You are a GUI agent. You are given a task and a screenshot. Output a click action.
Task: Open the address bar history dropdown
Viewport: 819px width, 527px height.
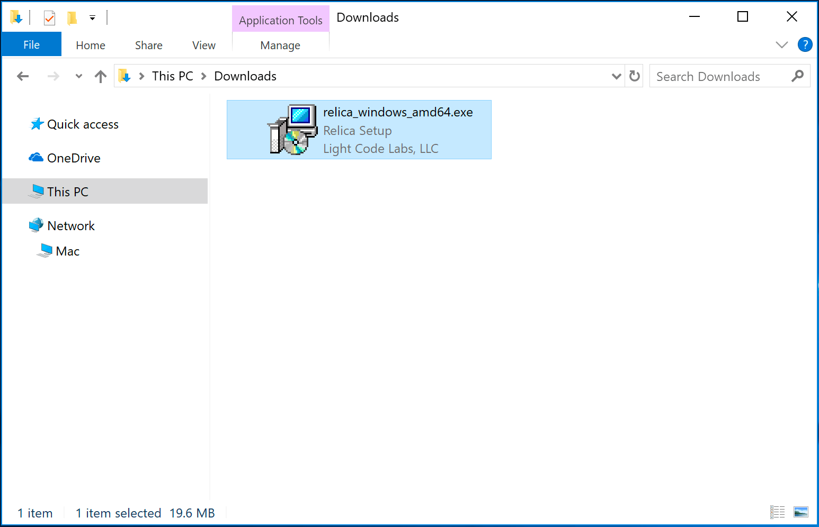pos(616,76)
